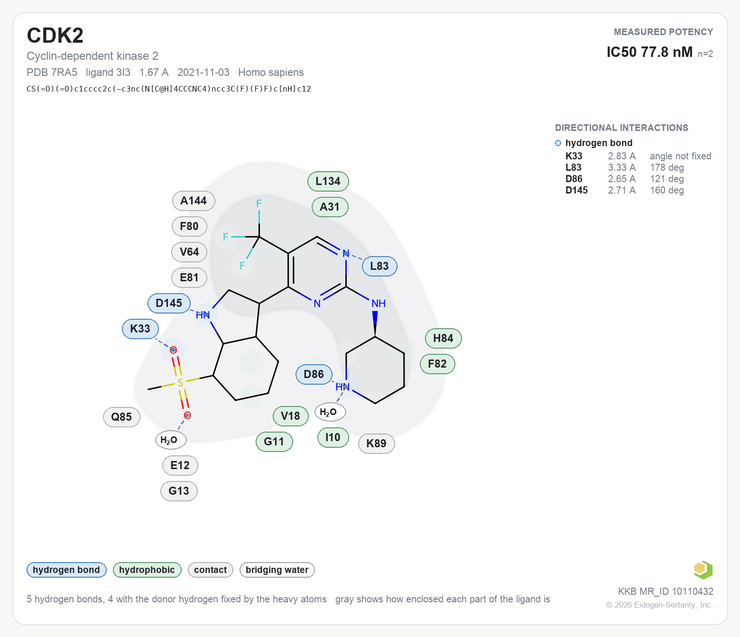This screenshot has height=637, width=740.
Task: Click the KKB MR_ID 10110432 text
Action: pos(666,591)
